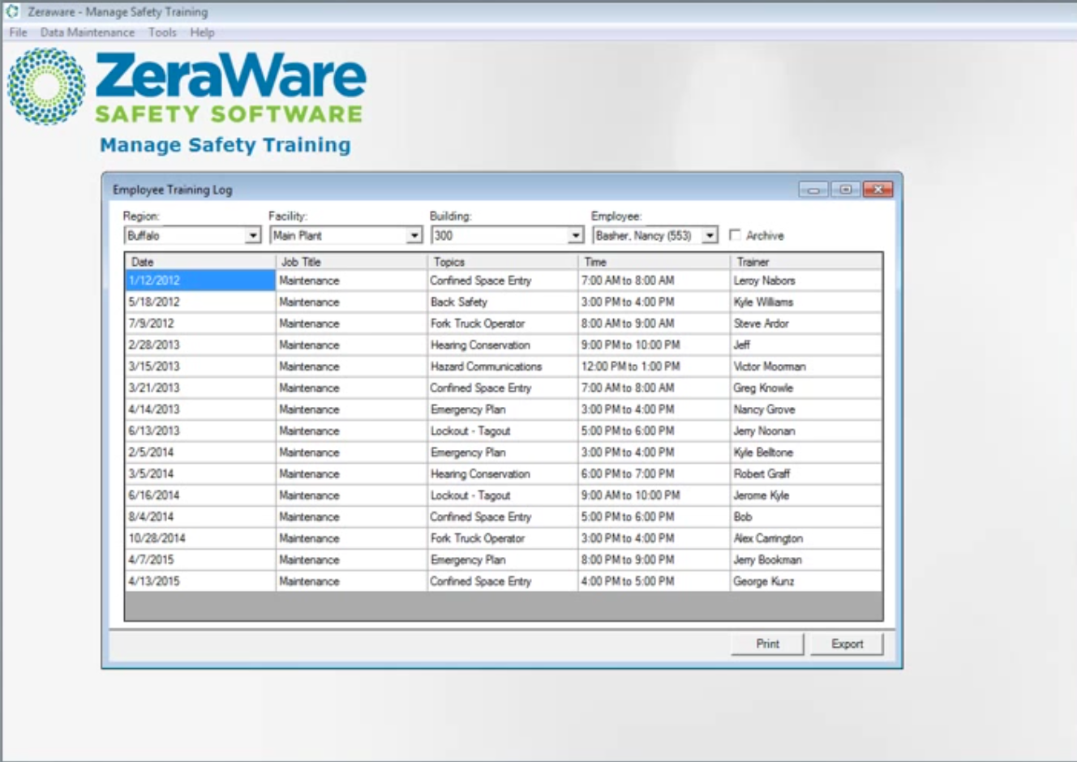Open the Employee dropdown for Basher, Nancy
Viewport: 1077px width, 762px height.
[x=710, y=236]
